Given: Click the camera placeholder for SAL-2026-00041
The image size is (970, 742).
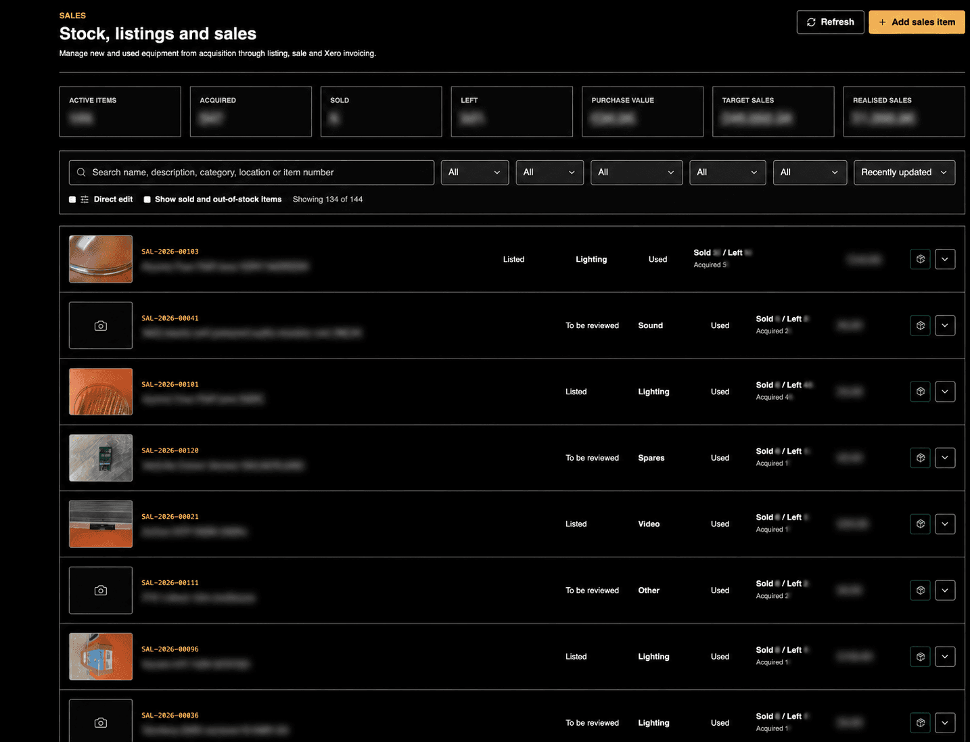Looking at the screenshot, I should click(101, 325).
